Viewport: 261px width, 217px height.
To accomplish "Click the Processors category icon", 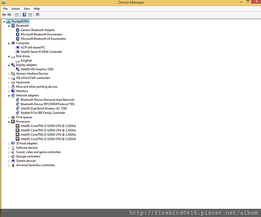I will click(13, 122).
